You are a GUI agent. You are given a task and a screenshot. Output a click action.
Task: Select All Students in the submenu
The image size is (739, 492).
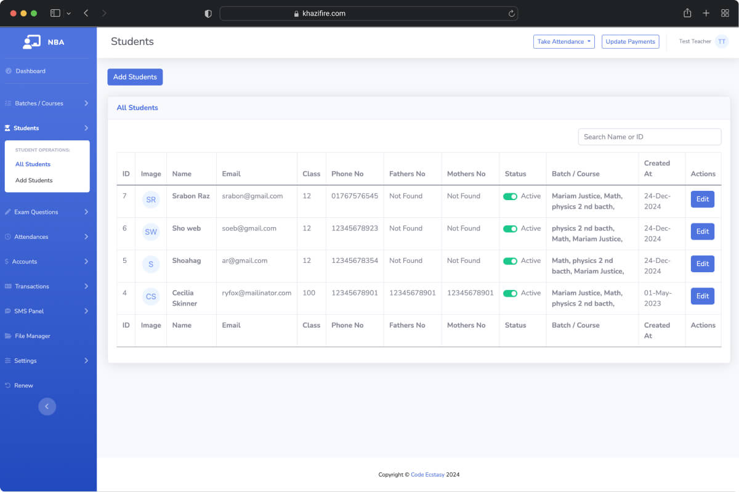(x=33, y=164)
